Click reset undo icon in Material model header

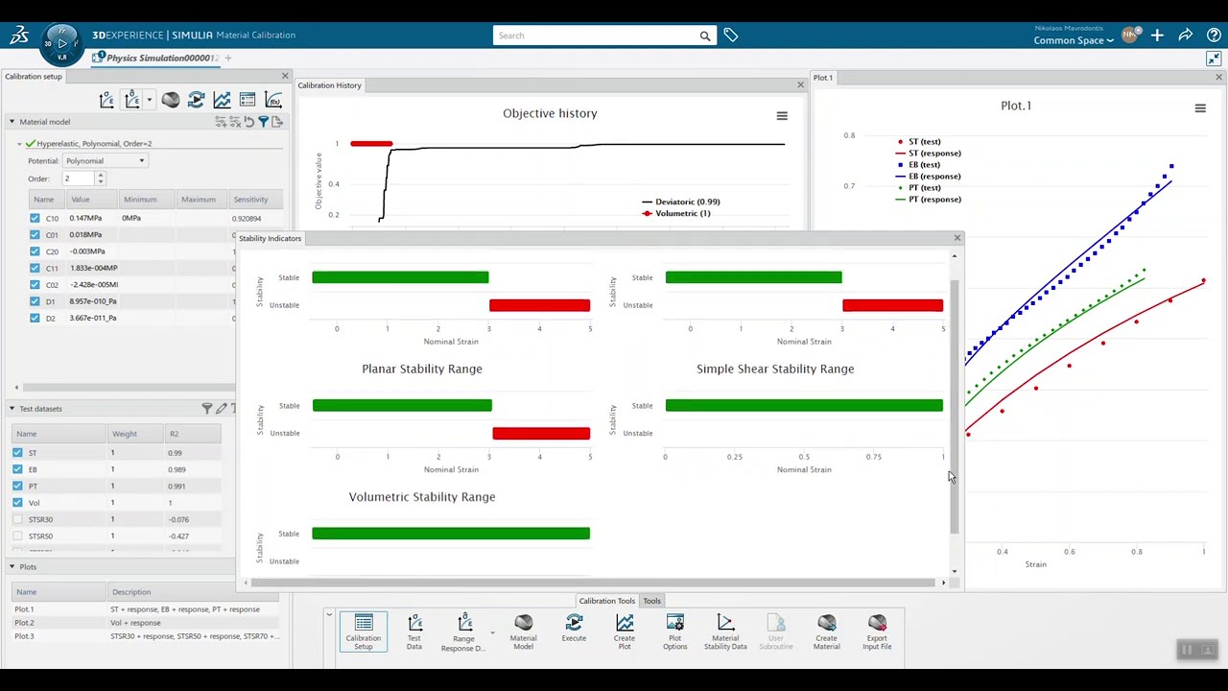(x=248, y=122)
